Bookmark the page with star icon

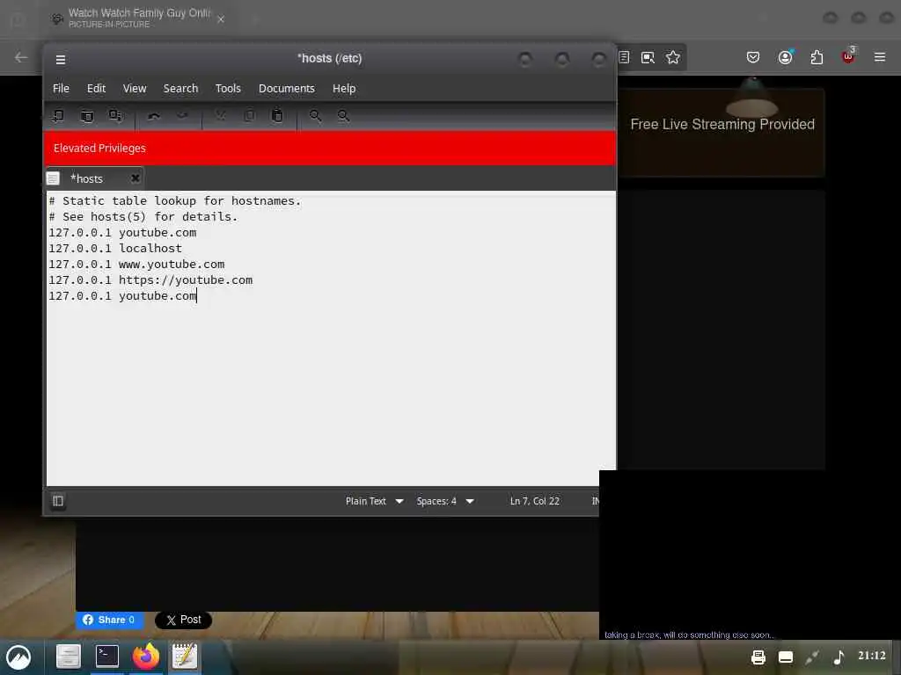point(673,57)
